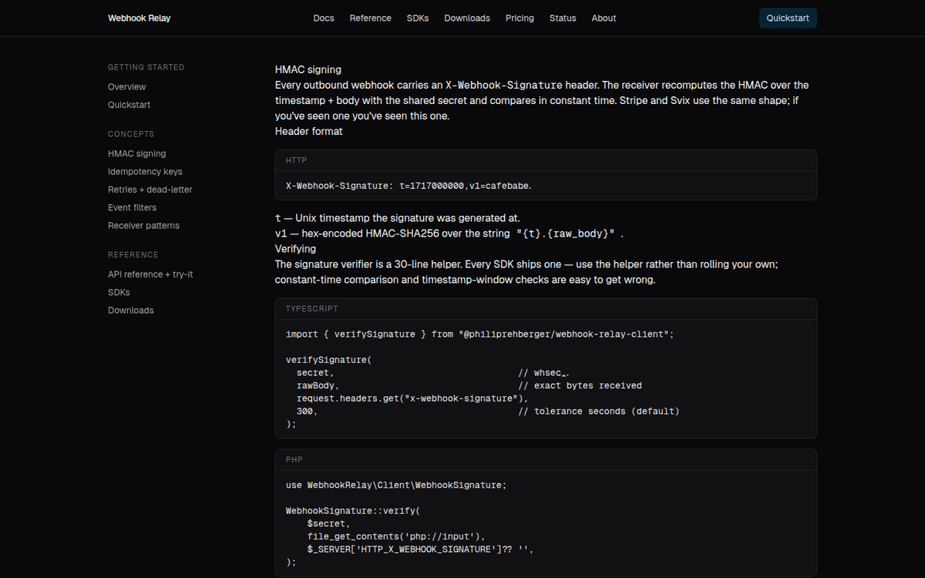Select HMAC signing in sidebar
The image size is (925, 578).
[137, 154]
